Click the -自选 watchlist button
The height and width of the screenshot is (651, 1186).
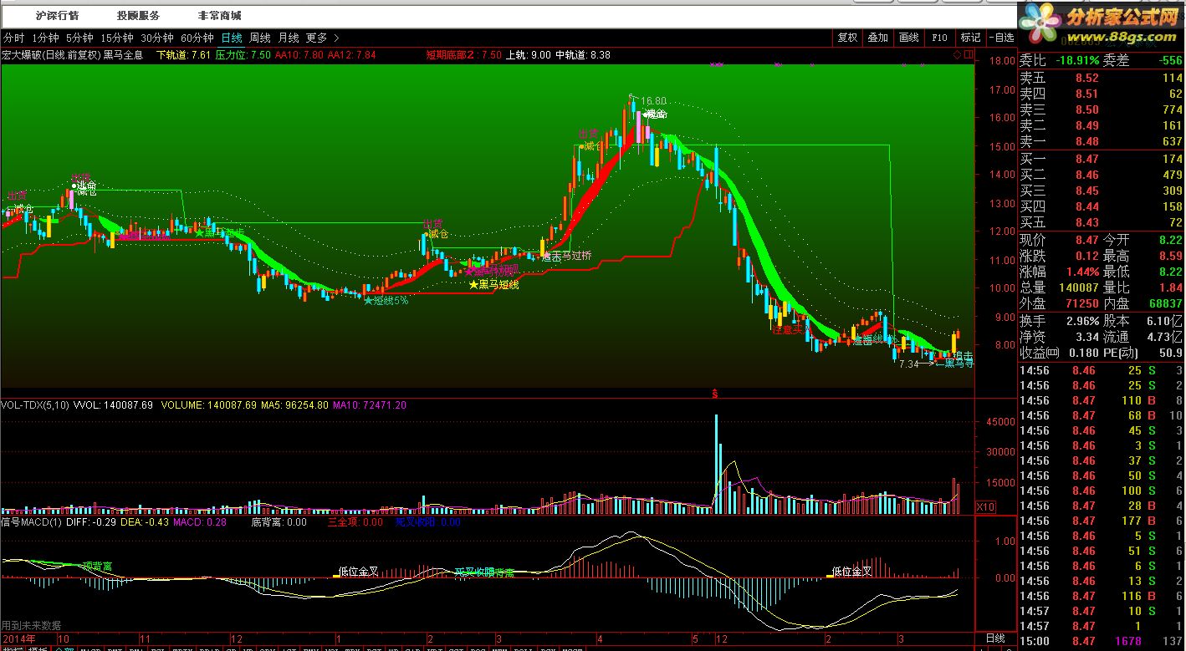pos(1001,38)
